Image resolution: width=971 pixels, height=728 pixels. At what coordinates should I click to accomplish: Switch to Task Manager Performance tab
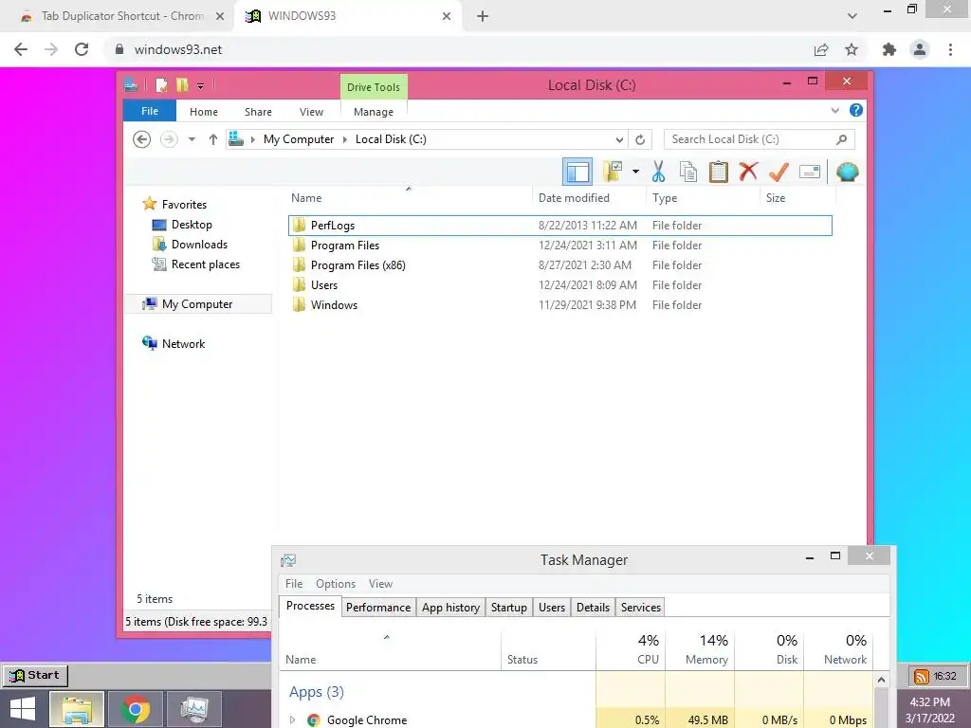tap(378, 608)
